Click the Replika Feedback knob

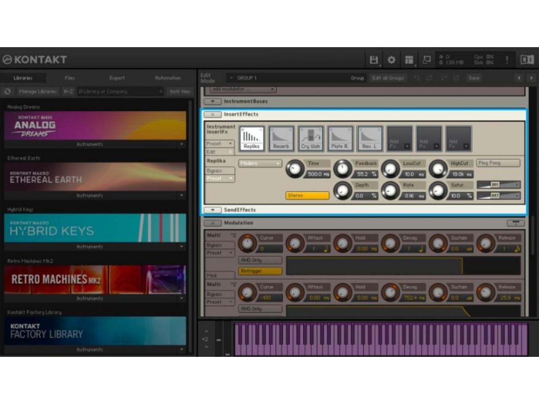(343, 169)
